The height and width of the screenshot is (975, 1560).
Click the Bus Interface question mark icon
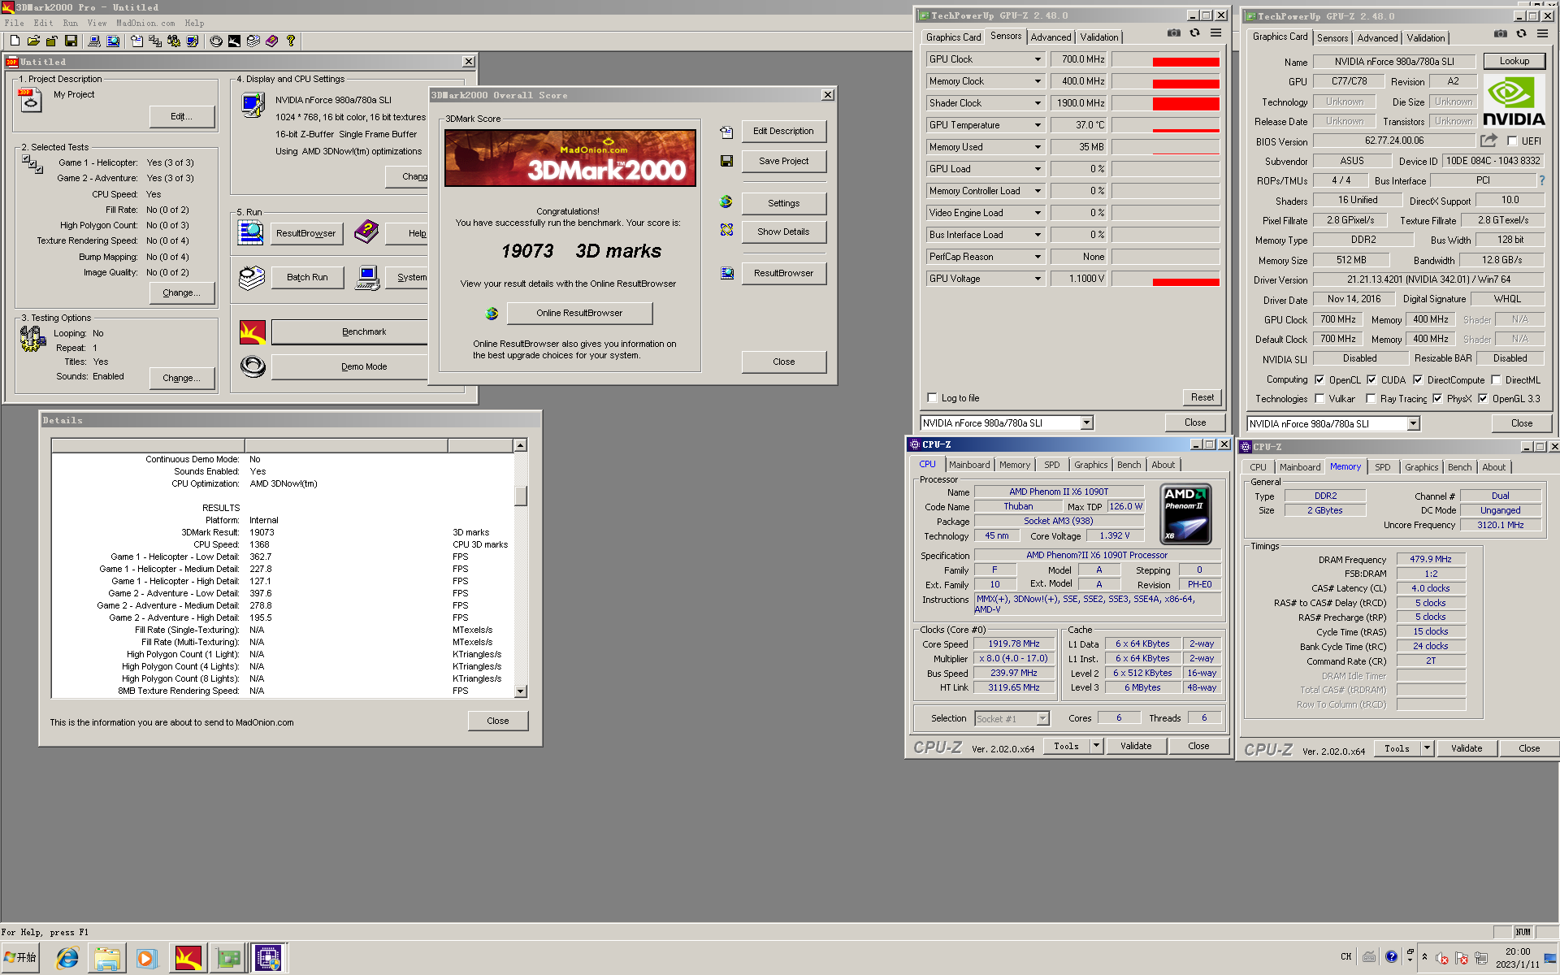(x=1542, y=180)
